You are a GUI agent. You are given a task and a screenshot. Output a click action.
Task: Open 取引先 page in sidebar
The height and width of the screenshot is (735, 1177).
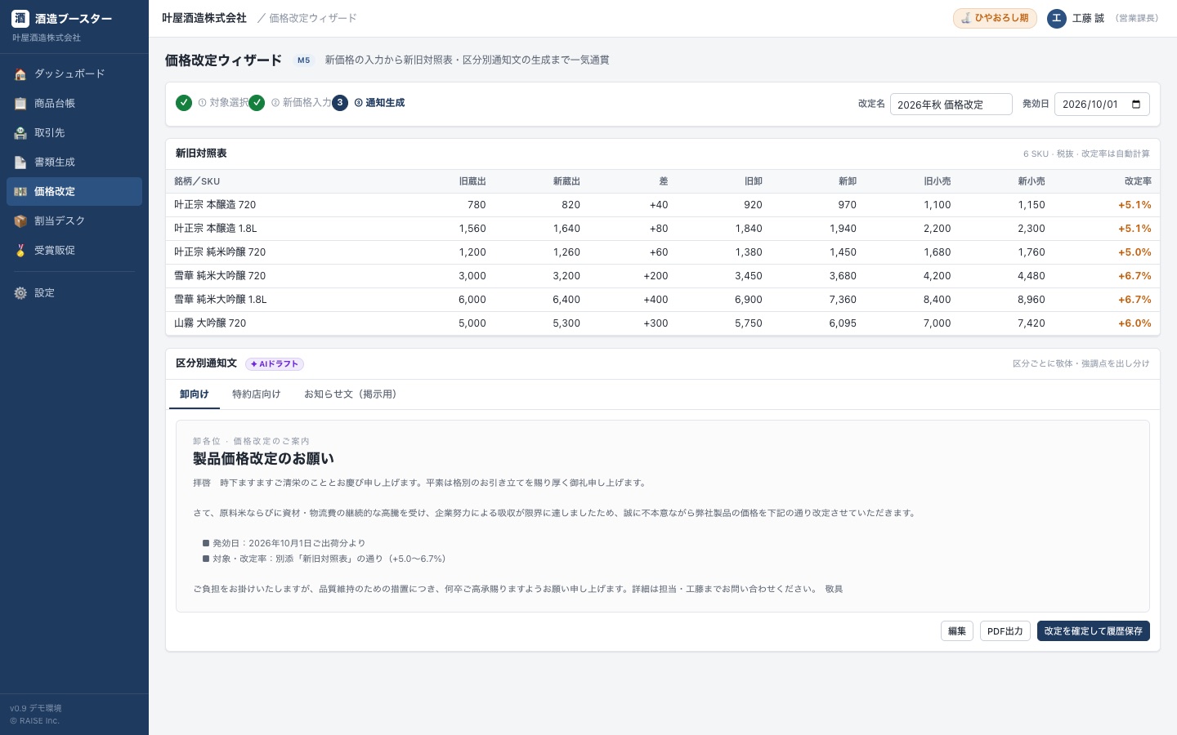(x=74, y=133)
